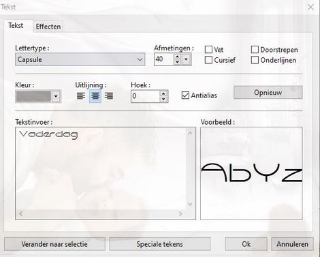Increase Hoek angle with up arrow
Screen dimensions: 320x257
163,93
